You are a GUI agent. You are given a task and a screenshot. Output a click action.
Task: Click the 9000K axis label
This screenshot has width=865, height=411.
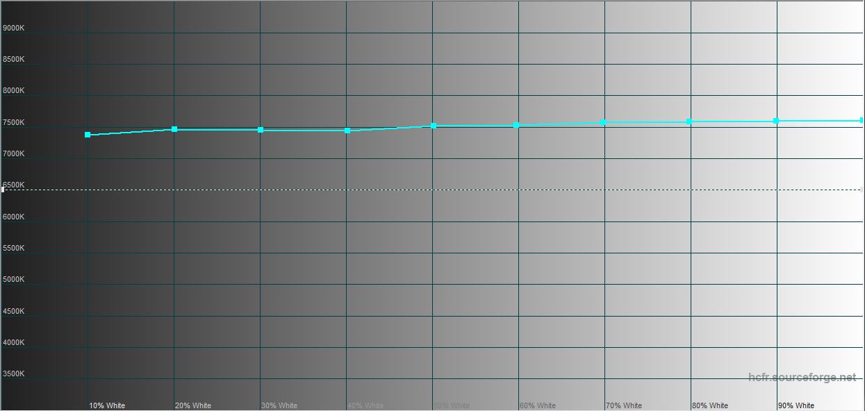(x=14, y=28)
